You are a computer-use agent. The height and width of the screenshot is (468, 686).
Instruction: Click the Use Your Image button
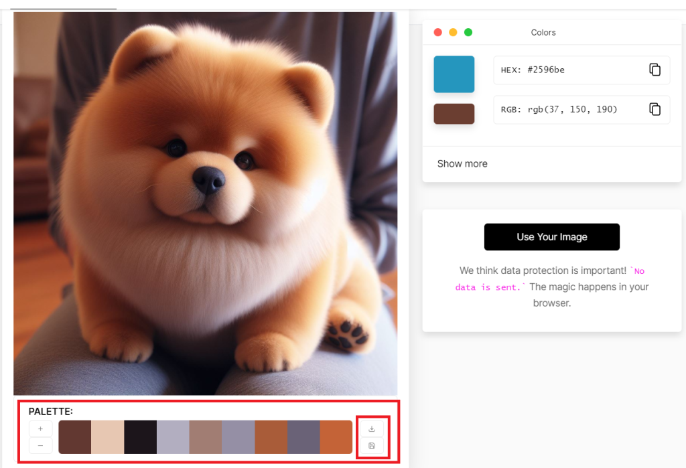click(x=552, y=237)
